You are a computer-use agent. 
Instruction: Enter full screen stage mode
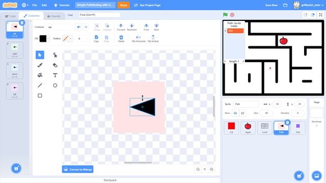(320, 15)
